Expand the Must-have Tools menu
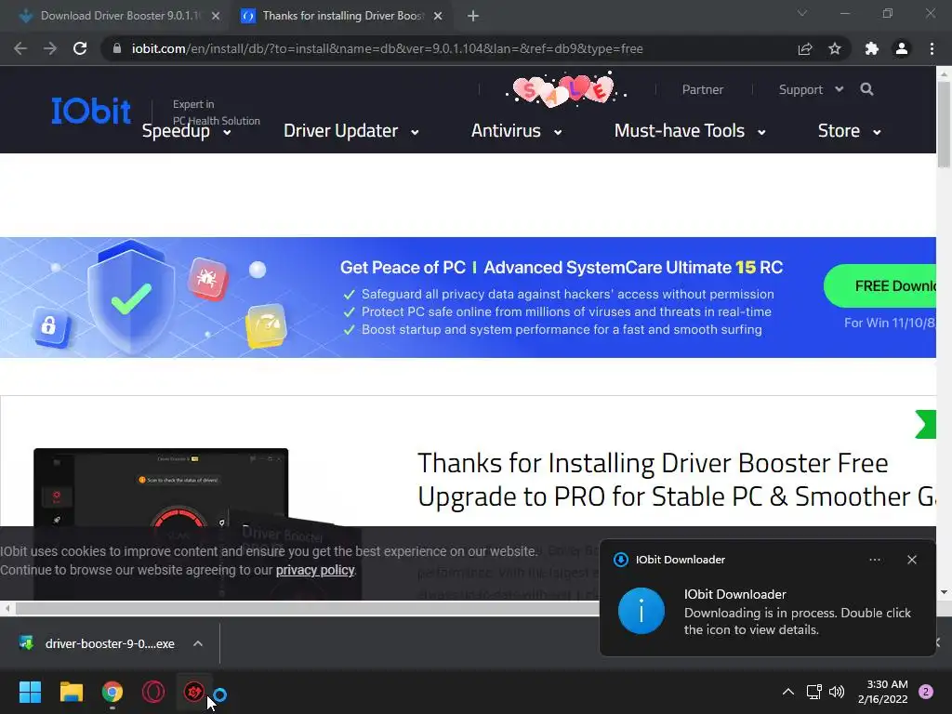Viewport: 952px width, 714px height. pyautogui.click(x=690, y=131)
